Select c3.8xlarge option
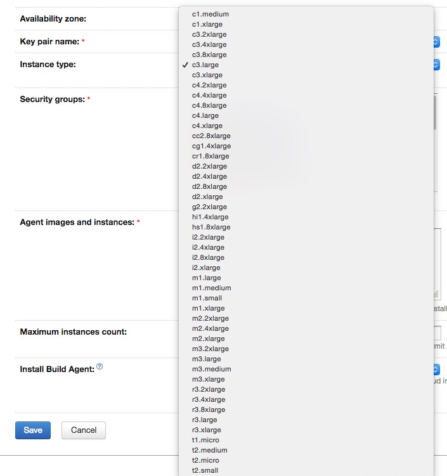The height and width of the screenshot is (476, 447). [306, 55]
